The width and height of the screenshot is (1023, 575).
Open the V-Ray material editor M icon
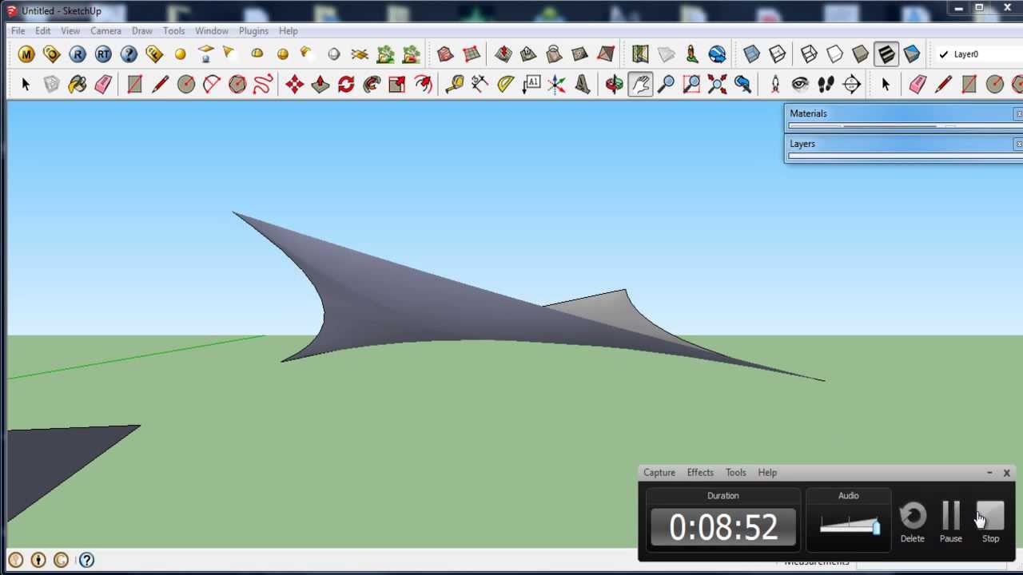tap(26, 54)
